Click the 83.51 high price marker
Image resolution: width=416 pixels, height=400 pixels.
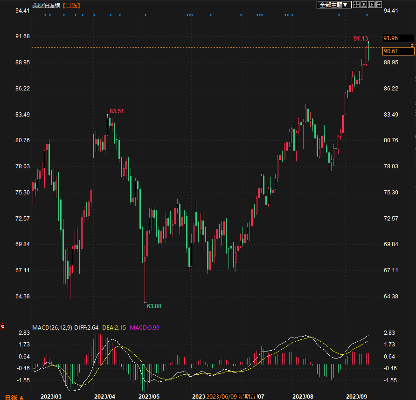117,111
